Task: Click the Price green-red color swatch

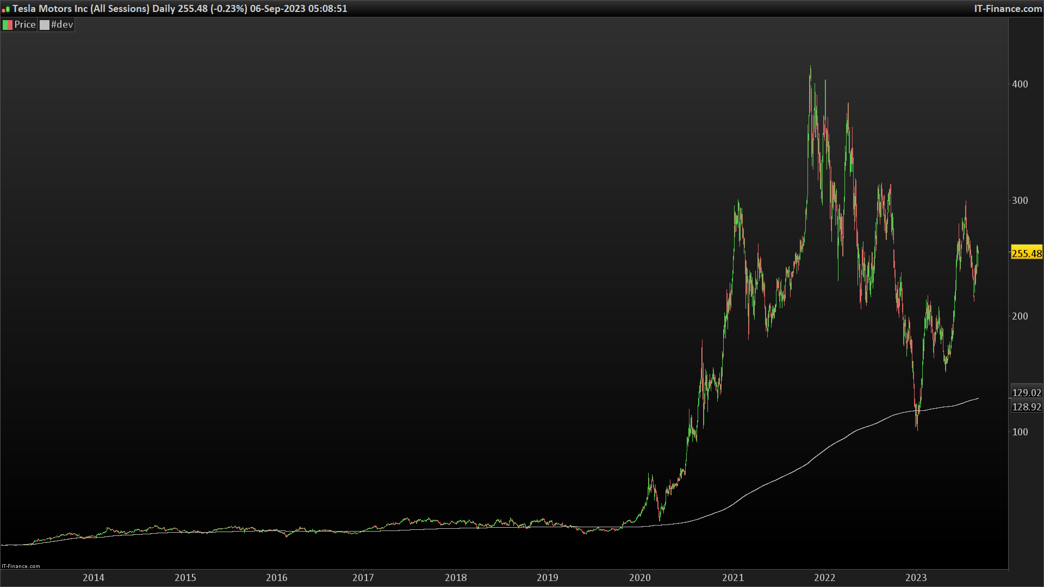Action: click(8, 25)
